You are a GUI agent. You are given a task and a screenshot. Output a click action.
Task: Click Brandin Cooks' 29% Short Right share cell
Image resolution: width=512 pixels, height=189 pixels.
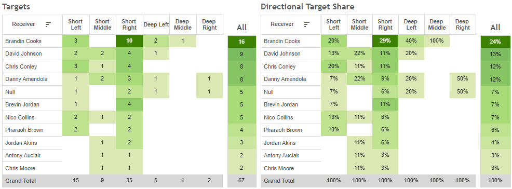(x=385, y=41)
